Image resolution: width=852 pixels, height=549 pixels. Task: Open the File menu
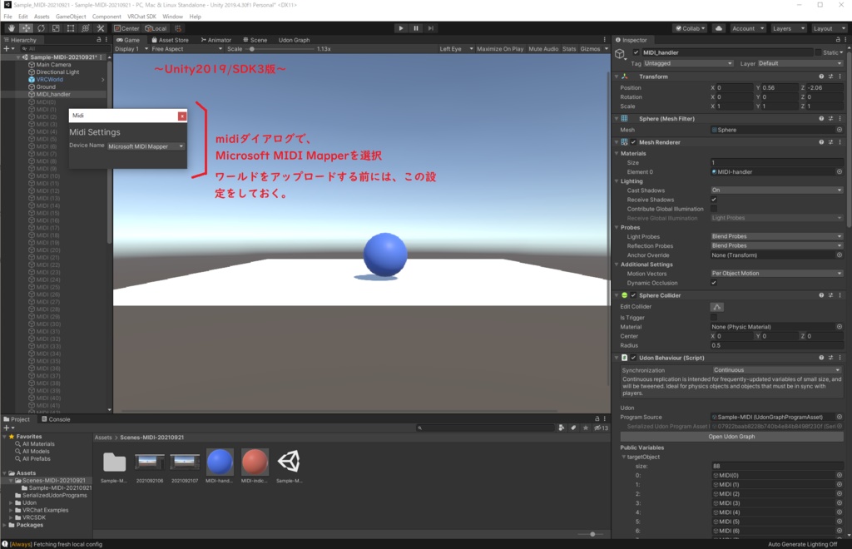pos(7,17)
